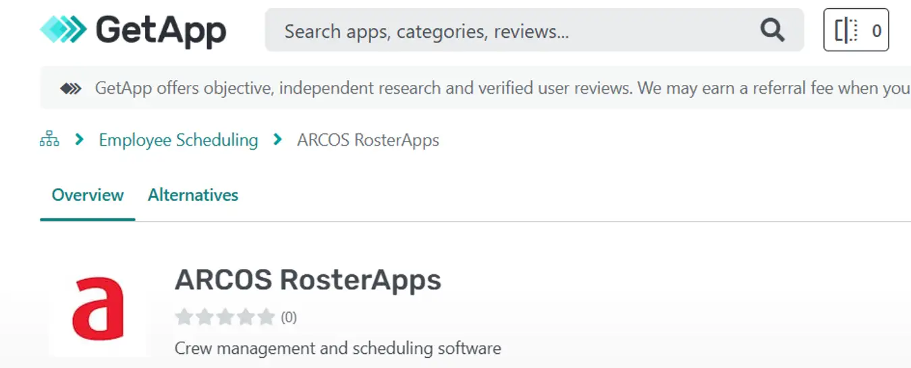
Task: Click the search magnifier icon
Action: pos(772,30)
